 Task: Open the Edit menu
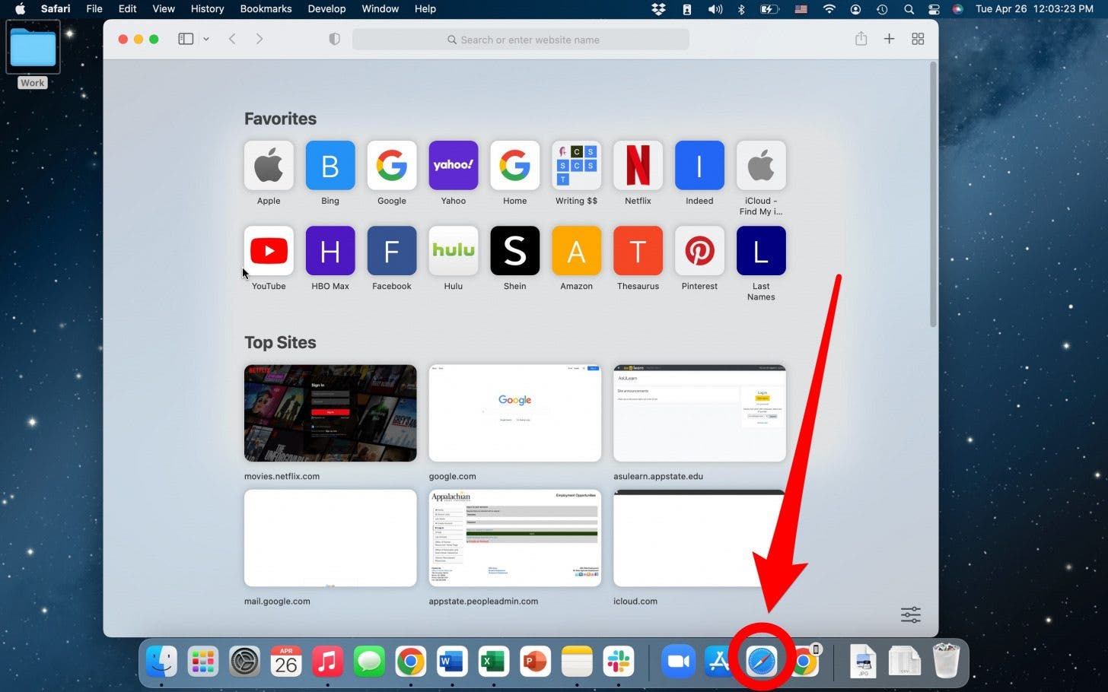[128, 9]
